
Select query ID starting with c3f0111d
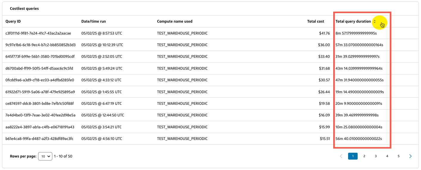point(38,33)
